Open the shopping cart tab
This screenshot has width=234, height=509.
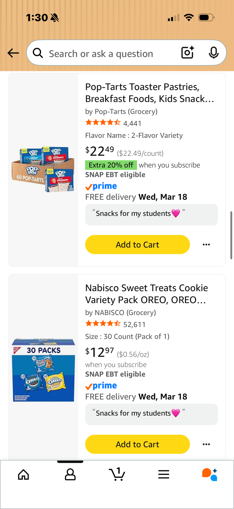117,474
